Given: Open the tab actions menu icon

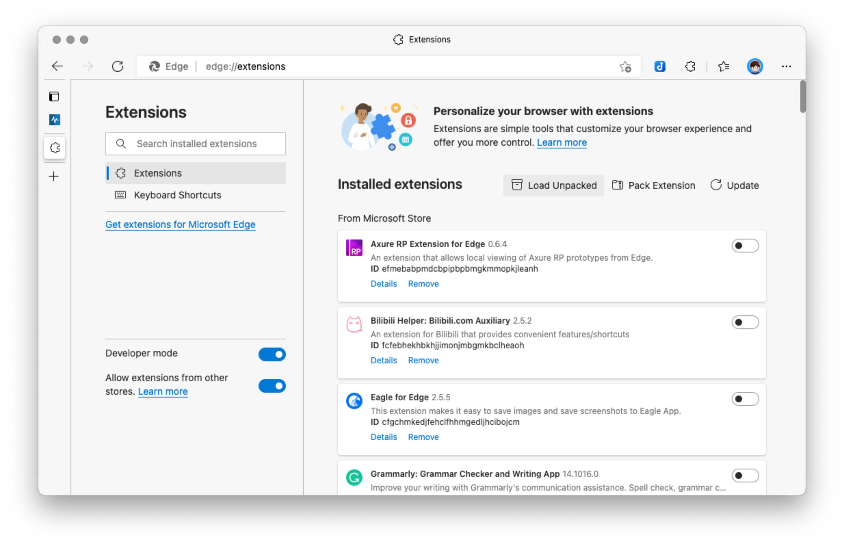Looking at the screenshot, I should (54, 96).
